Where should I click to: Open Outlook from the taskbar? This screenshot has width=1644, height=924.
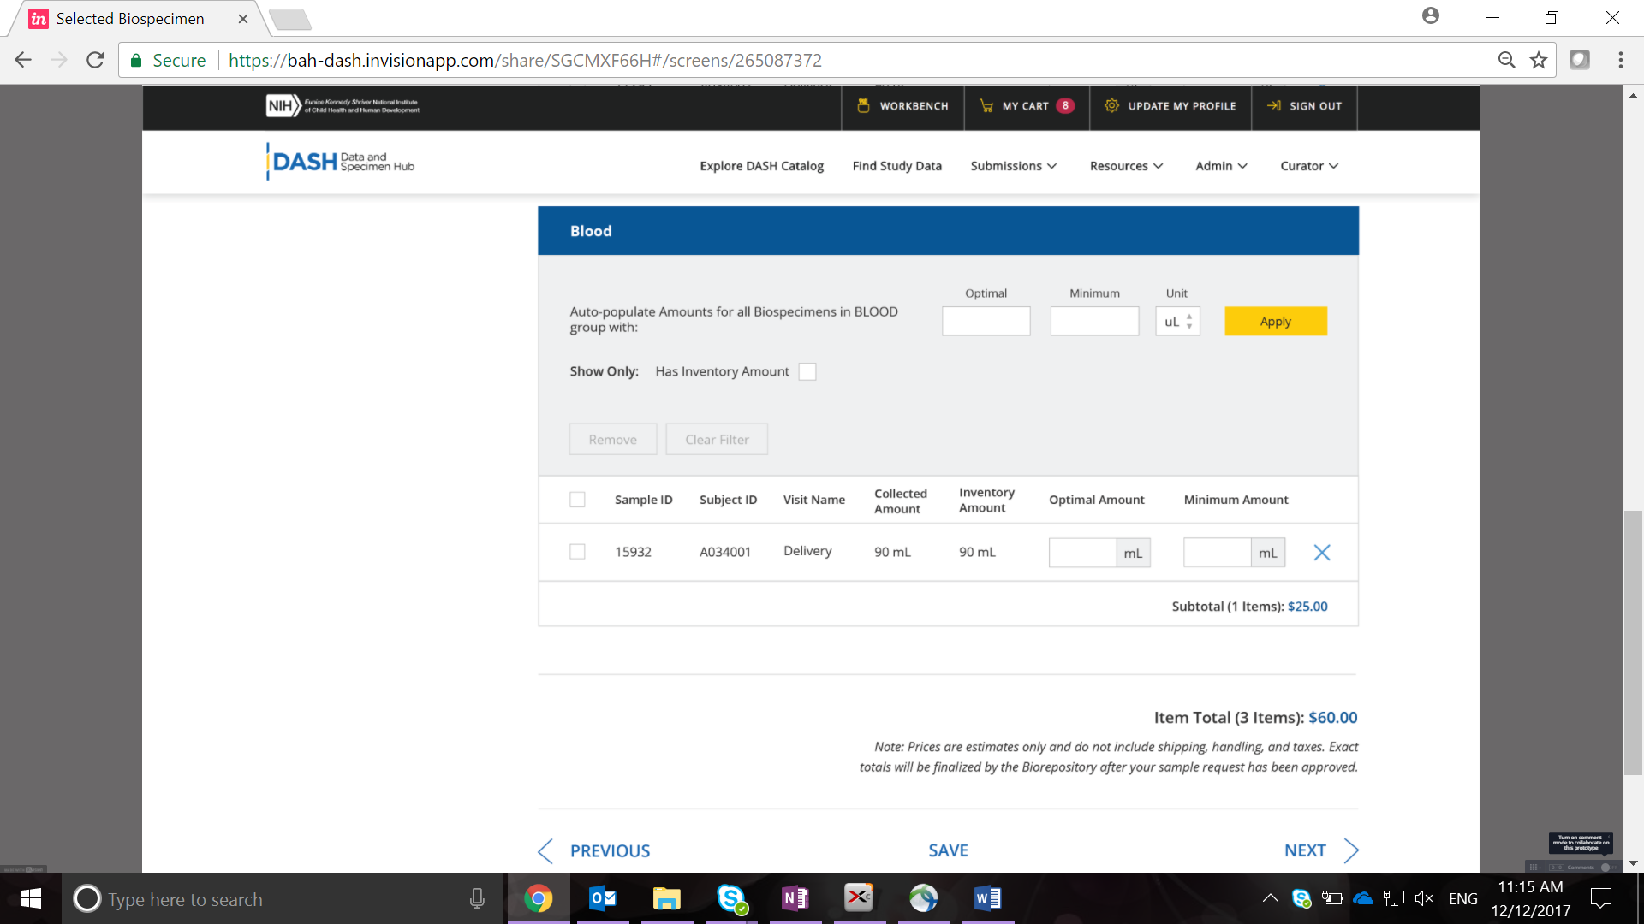point(603,898)
